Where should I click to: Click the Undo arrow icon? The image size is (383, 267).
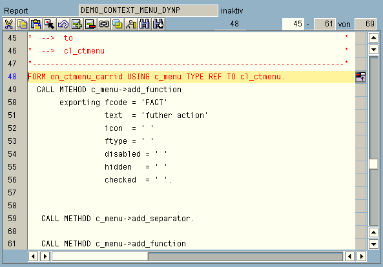(x=63, y=24)
